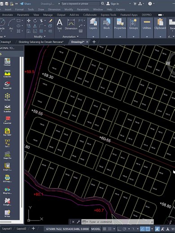Image resolution: width=175 pixels, height=233 pixels.
Task: Open the Properties panel dropdown
Action: click(120, 37)
